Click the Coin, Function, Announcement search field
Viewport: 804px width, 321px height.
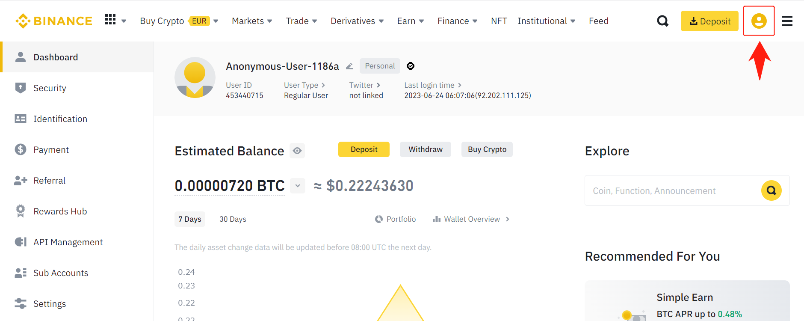click(x=687, y=190)
